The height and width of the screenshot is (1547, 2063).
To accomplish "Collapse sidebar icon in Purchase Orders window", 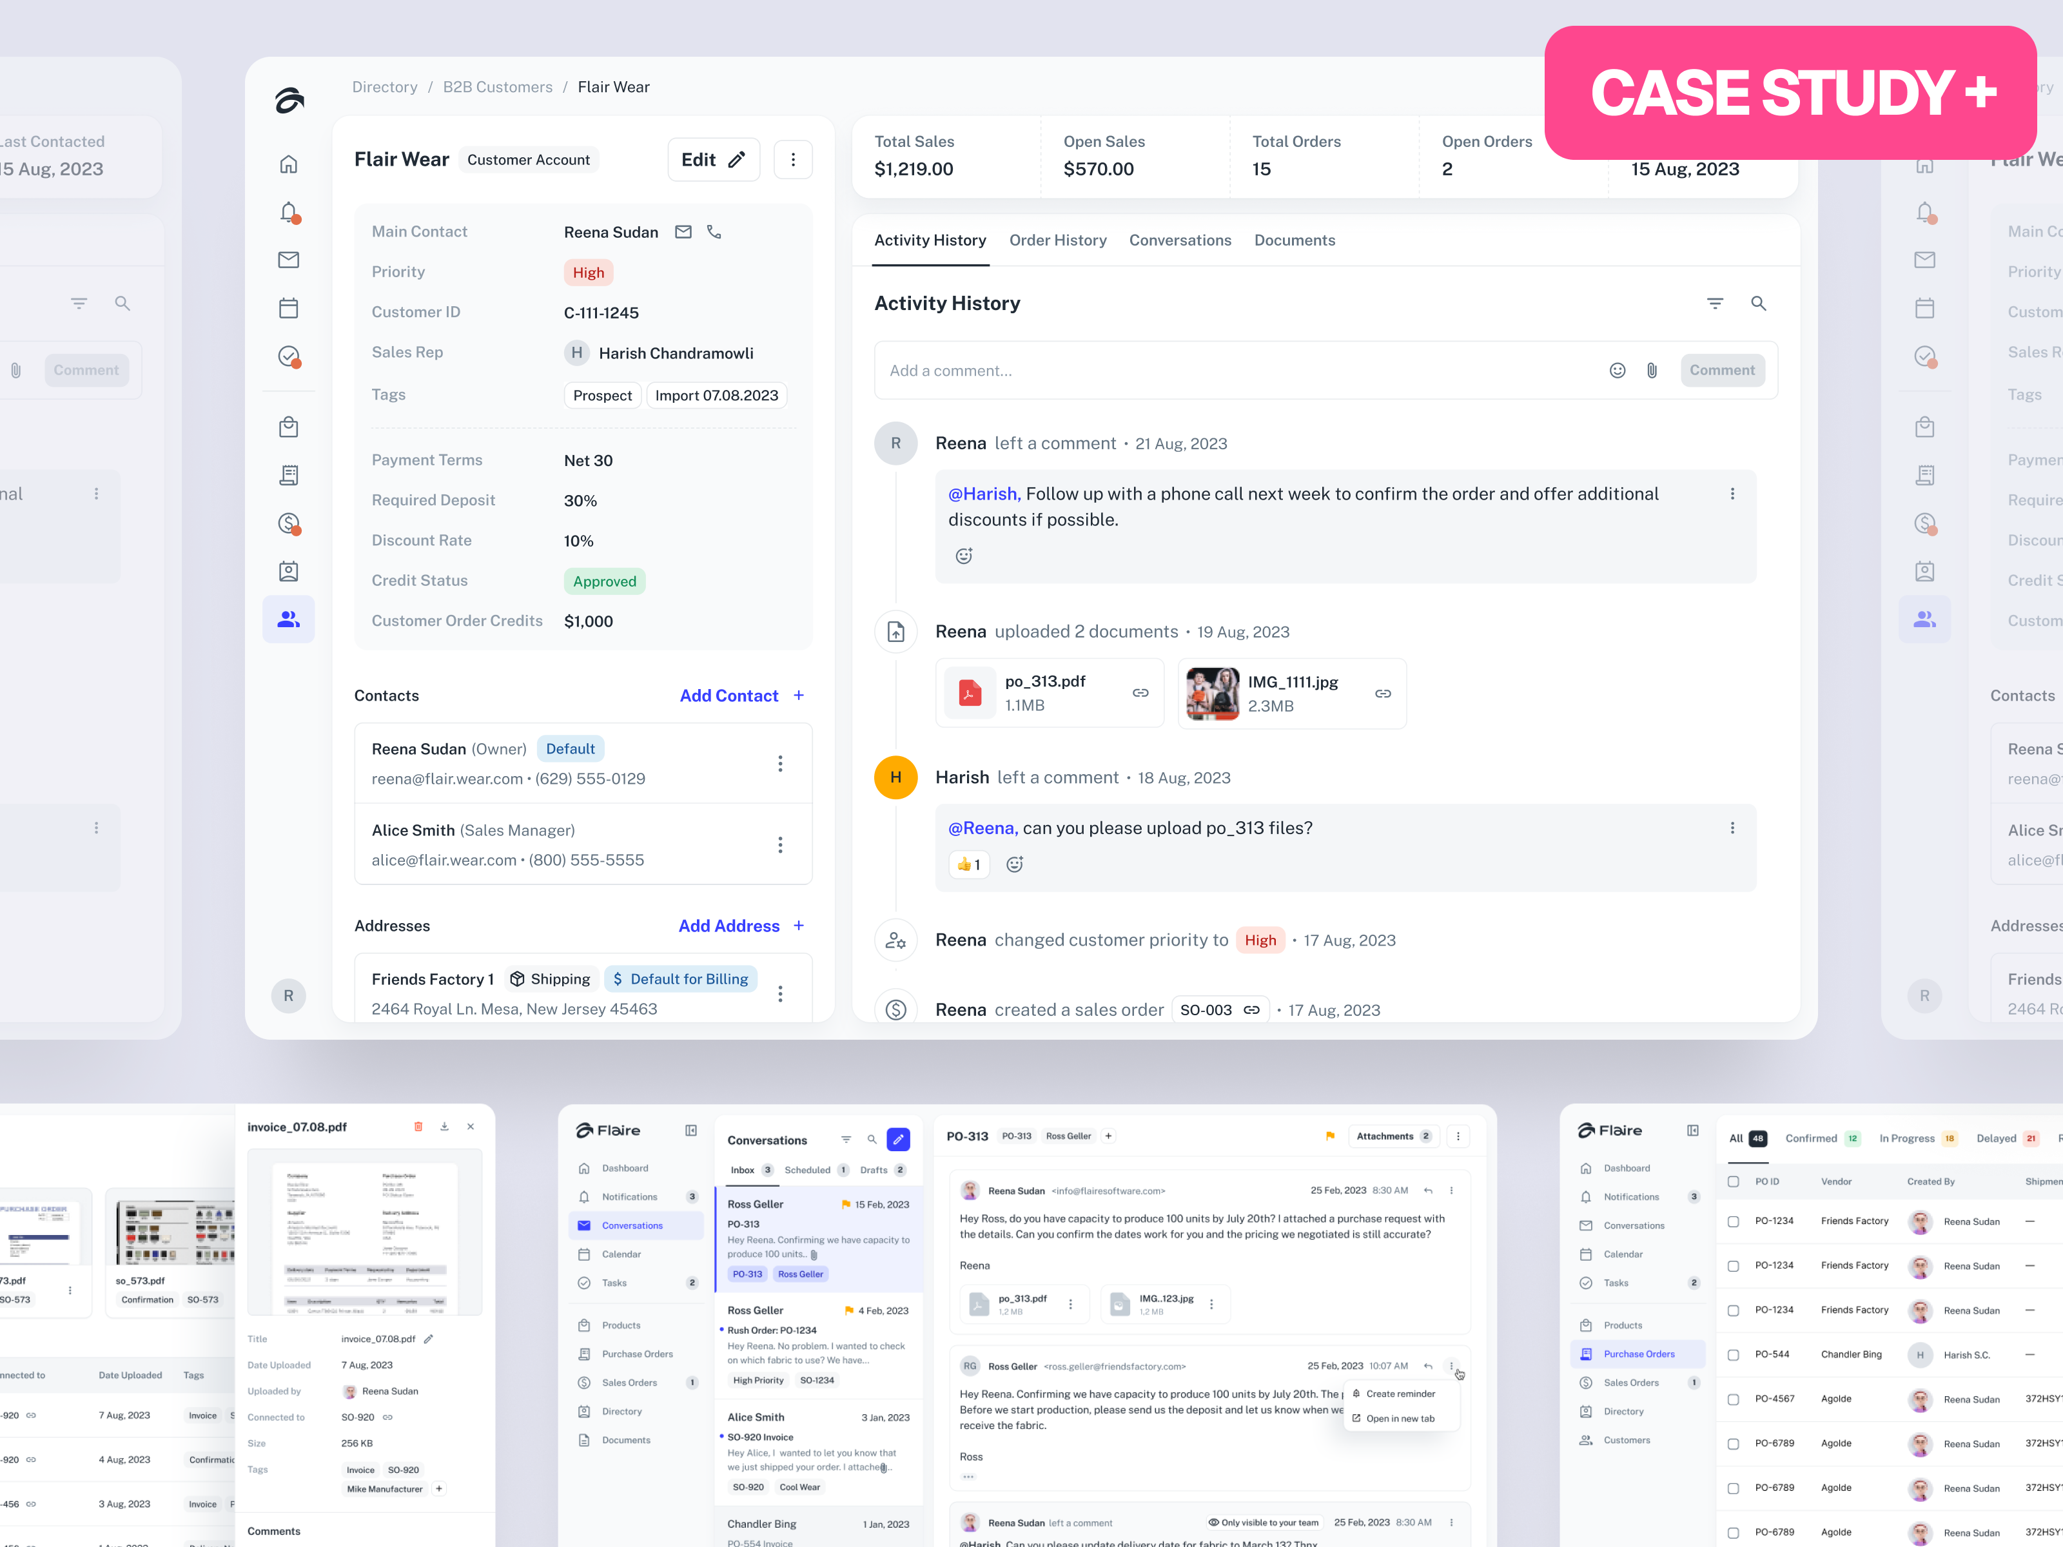I will tap(1693, 1131).
